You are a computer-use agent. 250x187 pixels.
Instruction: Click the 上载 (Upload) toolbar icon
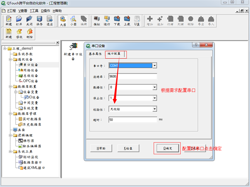(x=127, y=20)
